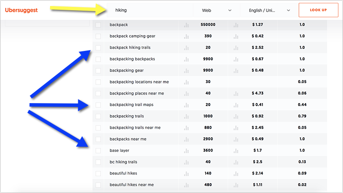The image size is (343, 193).
Task: Enable the checkbox for backpack camping gear
Action: click(x=98, y=36)
